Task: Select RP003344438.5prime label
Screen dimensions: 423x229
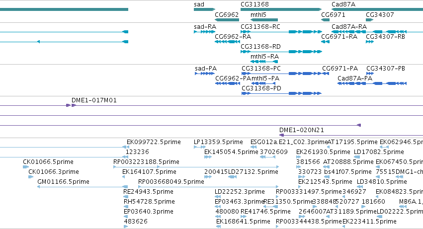Action: point(309,222)
